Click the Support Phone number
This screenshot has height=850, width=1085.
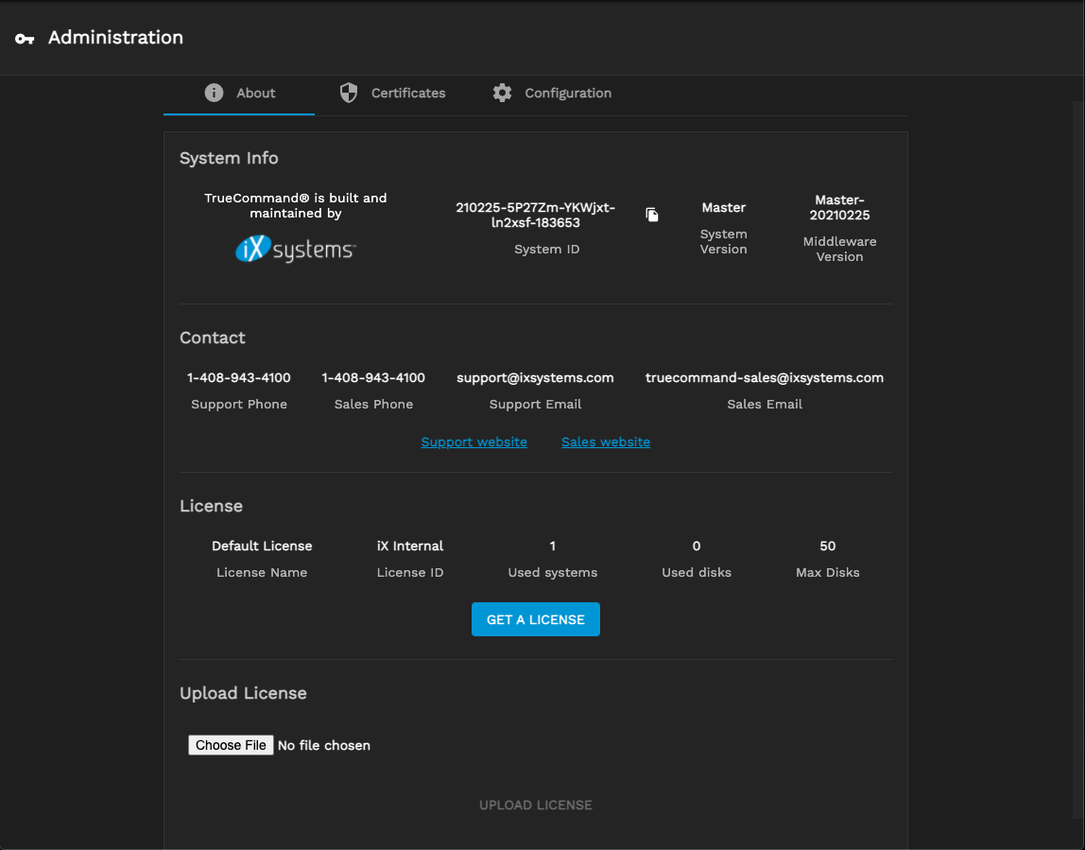point(239,377)
